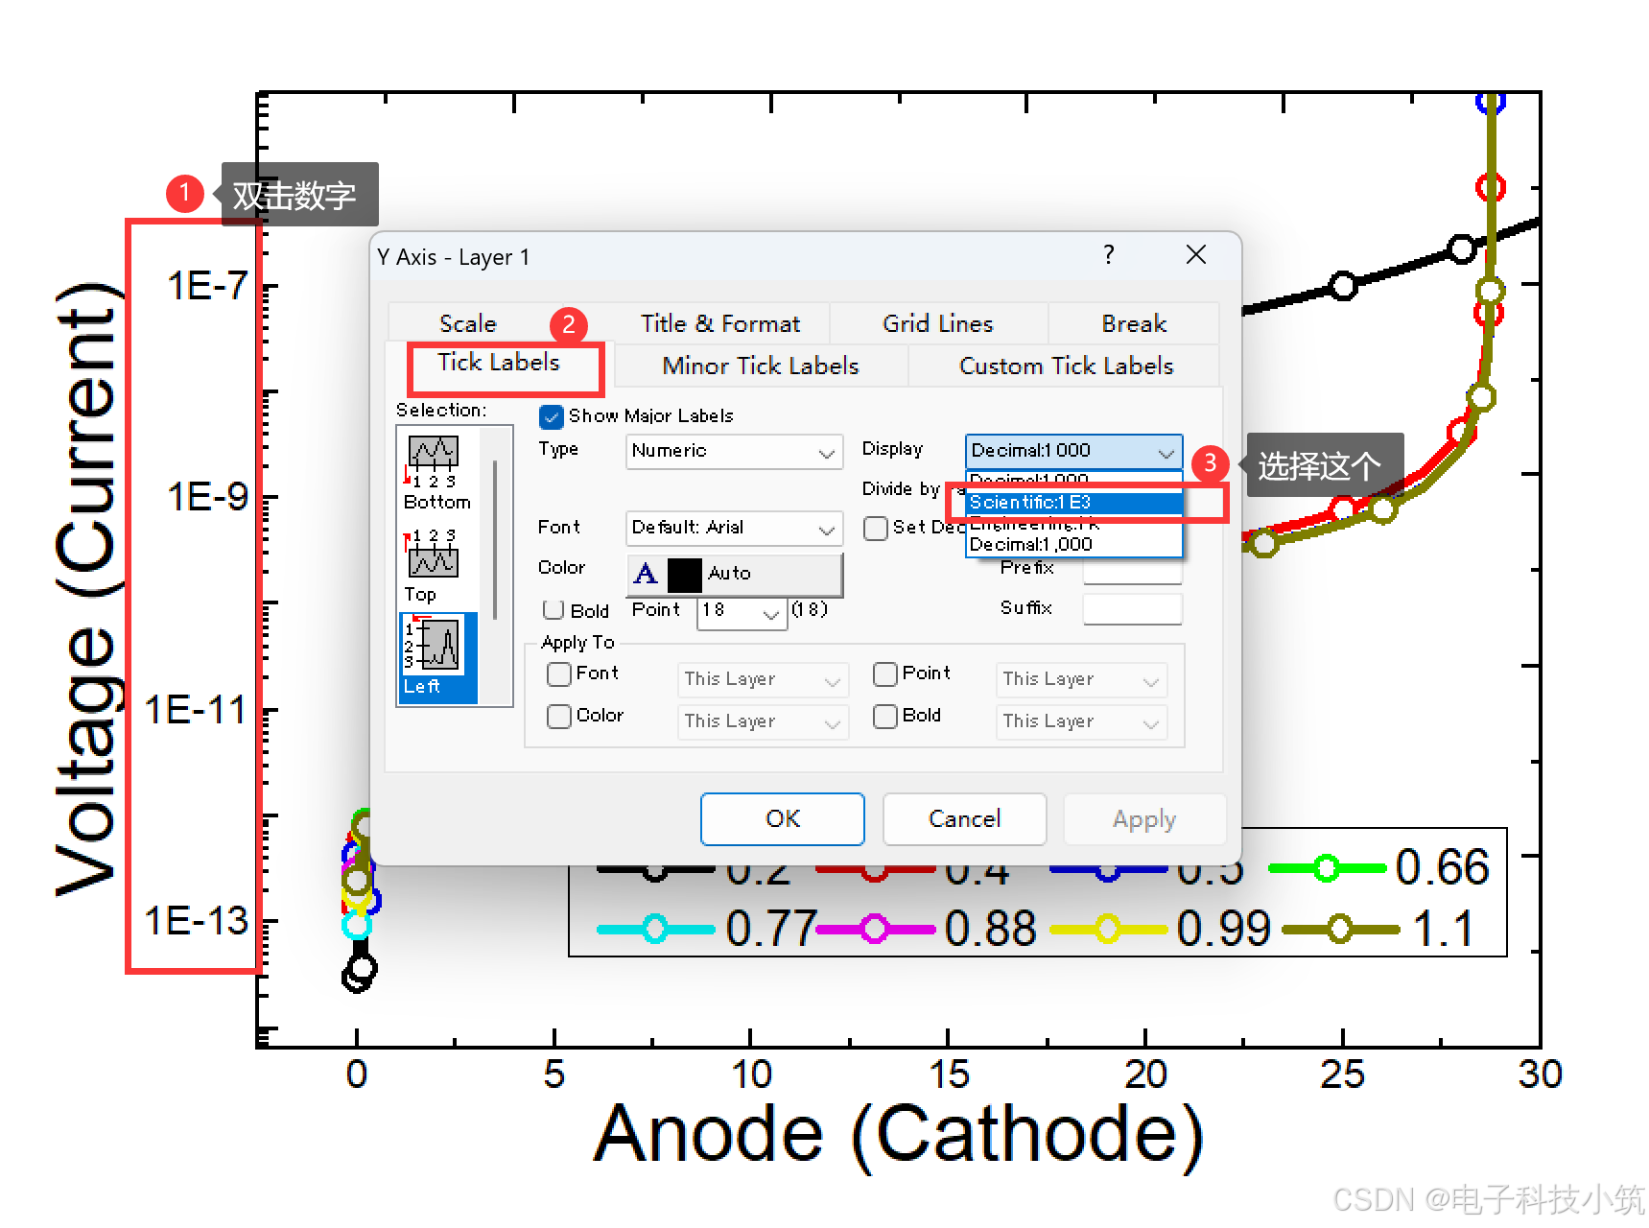
Task: Click the 0.99 yellow legend entry
Action: coord(1161,929)
